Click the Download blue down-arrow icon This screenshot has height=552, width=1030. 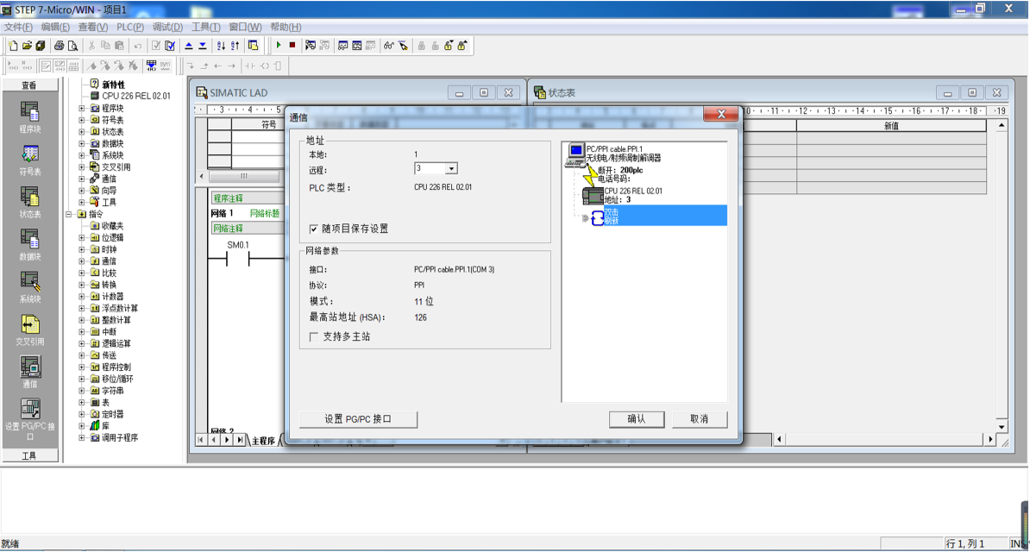203,46
